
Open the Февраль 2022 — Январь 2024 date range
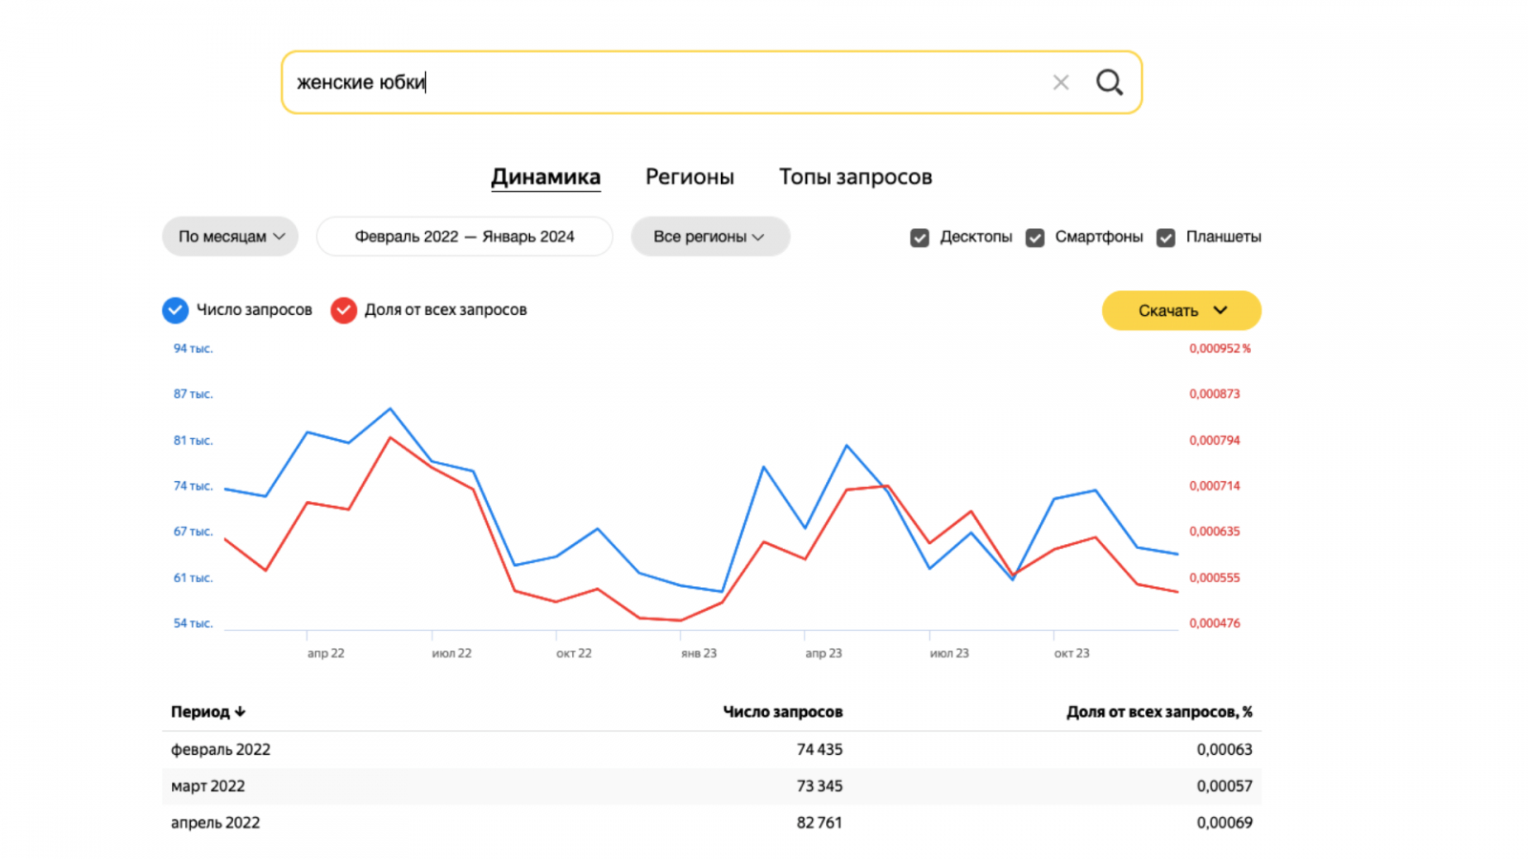point(464,237)
